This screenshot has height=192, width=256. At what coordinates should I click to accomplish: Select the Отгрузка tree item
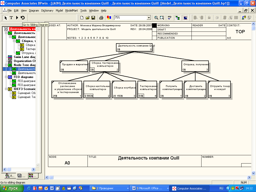[26, 53]
